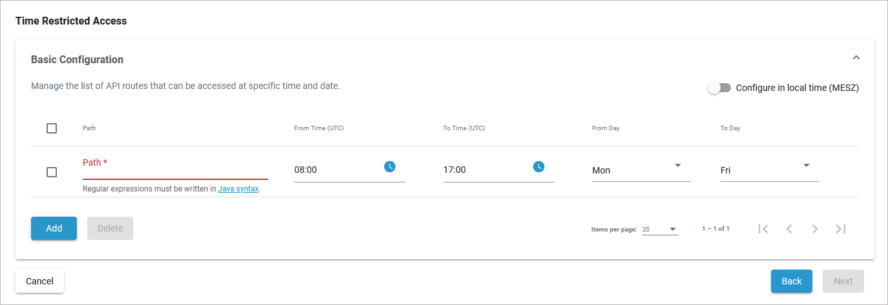Click the Back button
Screen dimensions: 888x305
[x=791, y=281]
